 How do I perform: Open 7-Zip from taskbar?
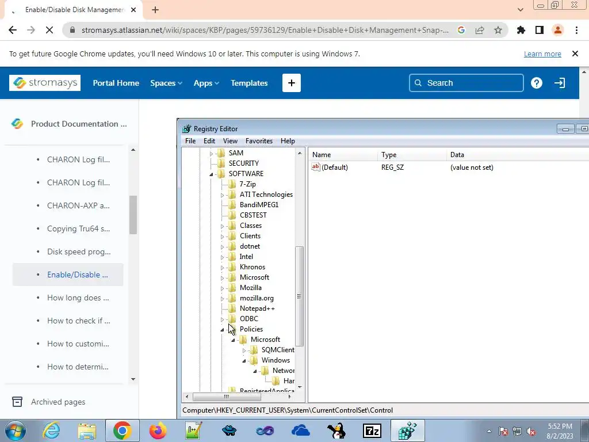[372, 430]
